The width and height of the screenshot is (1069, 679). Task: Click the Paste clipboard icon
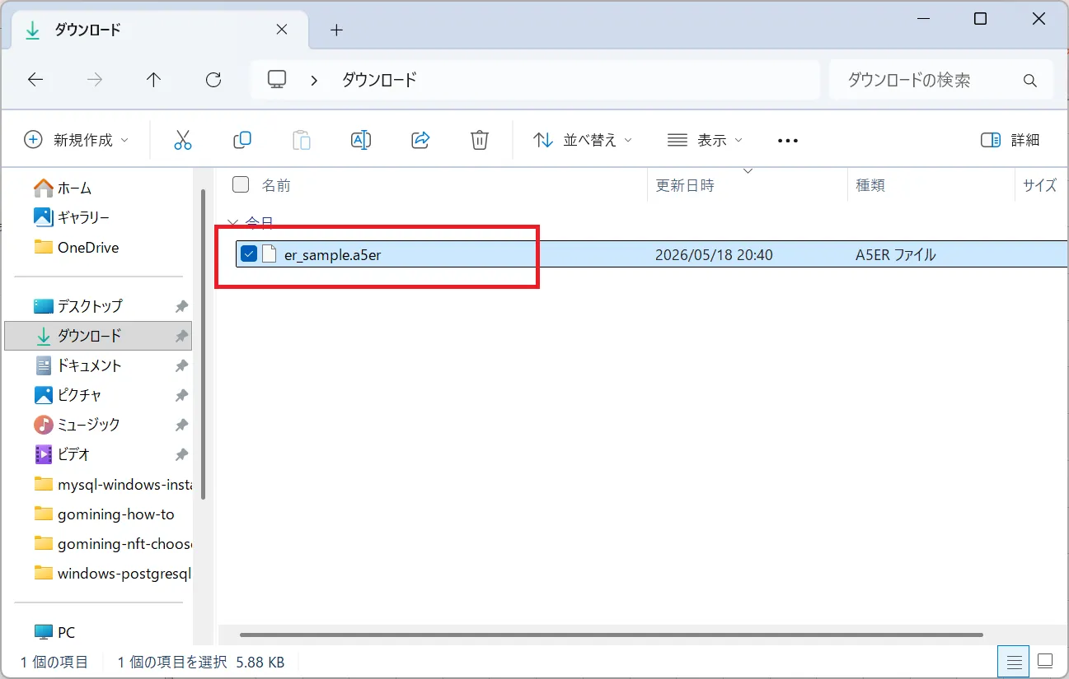pyautogui.click(x=302, y=140)
